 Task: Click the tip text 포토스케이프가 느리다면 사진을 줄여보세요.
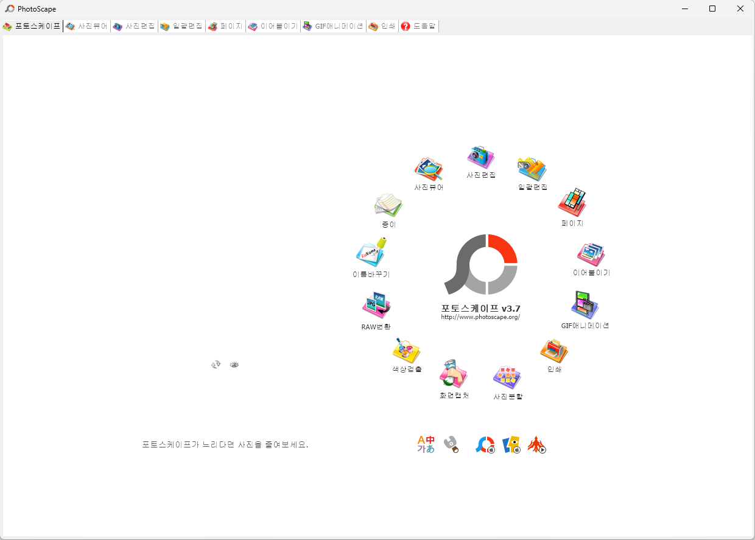click(225, 444)
